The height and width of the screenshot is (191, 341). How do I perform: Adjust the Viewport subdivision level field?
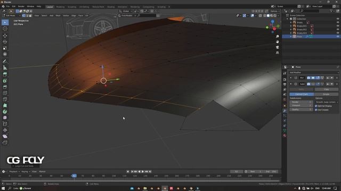point(301,106)
